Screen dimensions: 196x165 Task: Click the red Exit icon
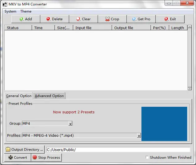166,19
